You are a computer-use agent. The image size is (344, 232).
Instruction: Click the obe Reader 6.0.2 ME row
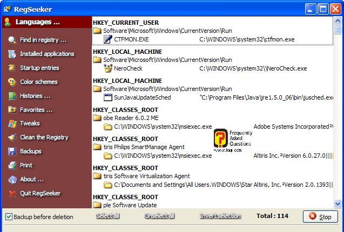(131, 118)
